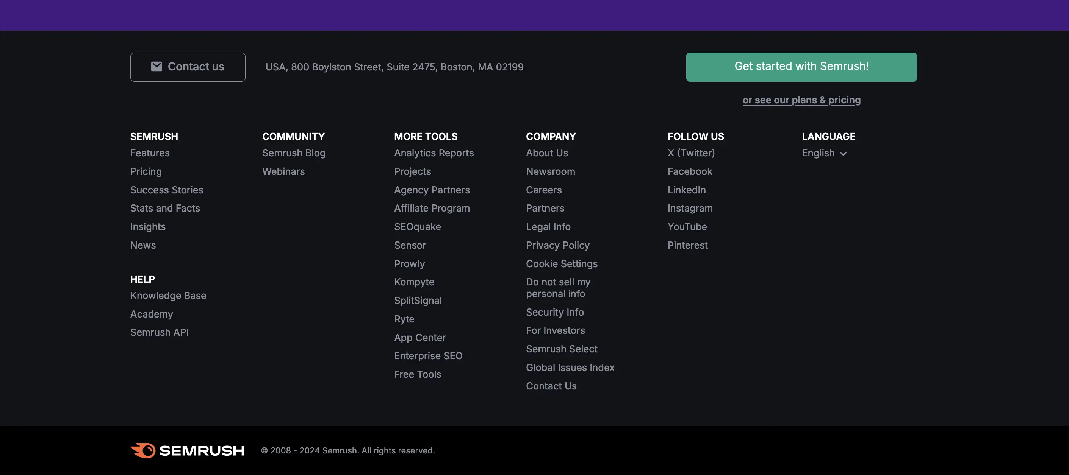Open the News link
The height and width of the screenshot is (475, 1069).
click(143, 245)
